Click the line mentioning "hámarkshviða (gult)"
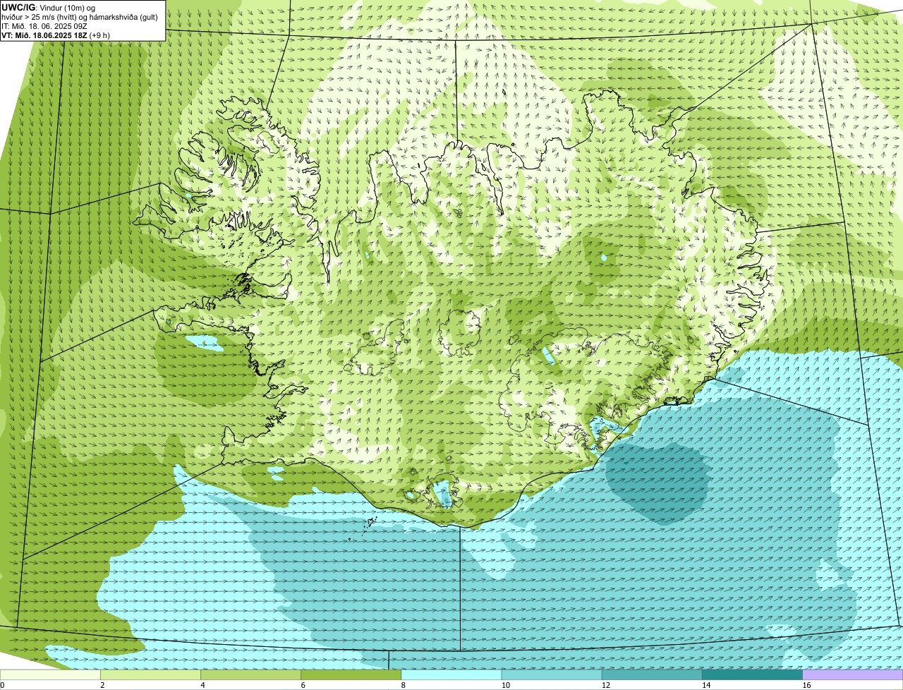Image resolution: width=903 pixels, height=690 pixels. tap(80, 16)
